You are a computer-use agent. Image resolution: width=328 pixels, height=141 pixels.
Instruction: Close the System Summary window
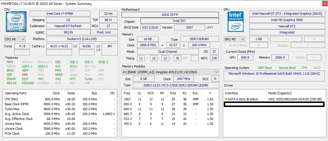click(323, 4)
